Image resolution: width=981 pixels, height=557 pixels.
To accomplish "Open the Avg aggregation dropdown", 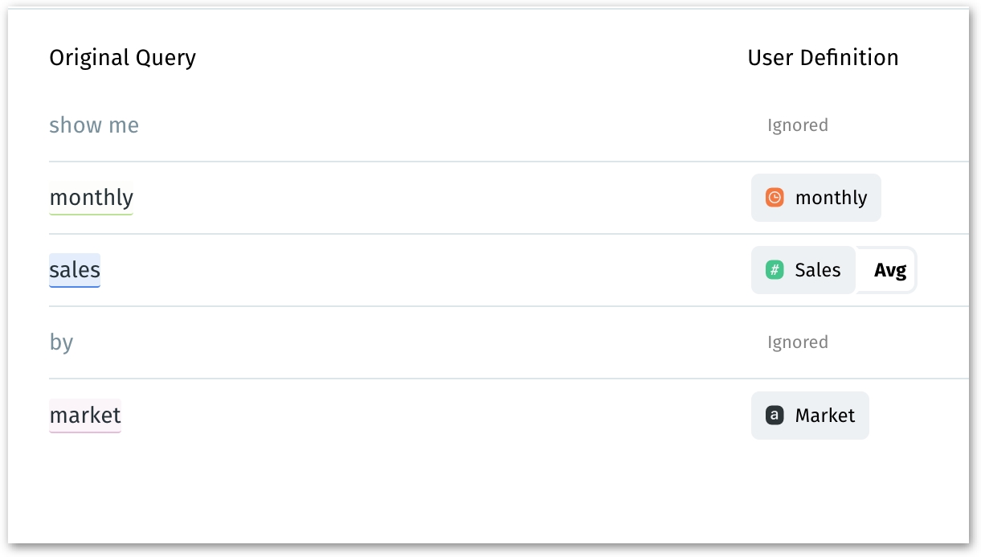I will tap(889, 270).
